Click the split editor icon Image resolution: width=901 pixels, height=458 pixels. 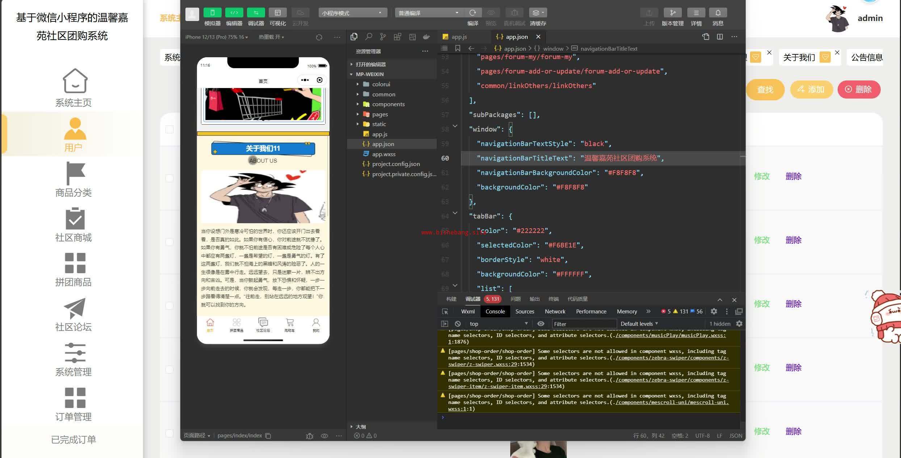click(720, 37)
